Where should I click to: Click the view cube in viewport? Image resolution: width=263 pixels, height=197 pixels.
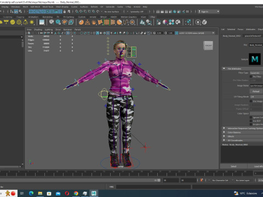tap(208, 45)
